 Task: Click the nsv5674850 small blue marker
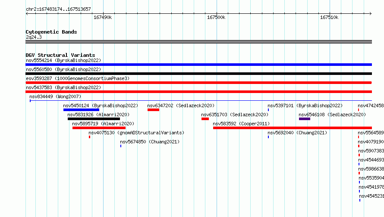(121, 146)
